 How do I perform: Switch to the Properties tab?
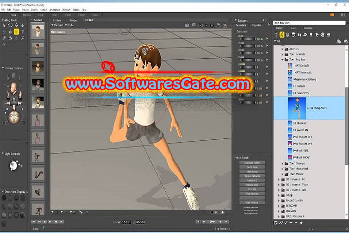tap(256, 25)
